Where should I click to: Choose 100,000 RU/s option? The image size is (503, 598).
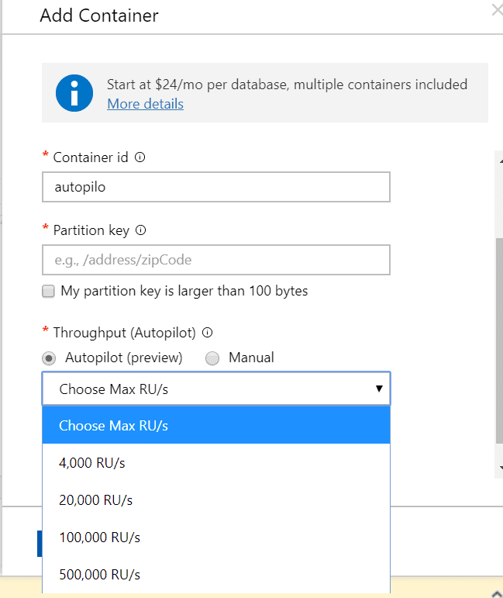click(x=216, y=537)
